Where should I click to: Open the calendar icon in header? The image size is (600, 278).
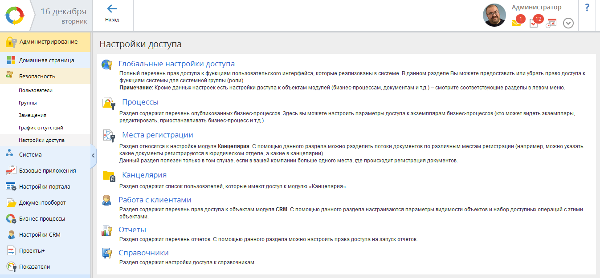pyautogui.click(x=551, y=23)
